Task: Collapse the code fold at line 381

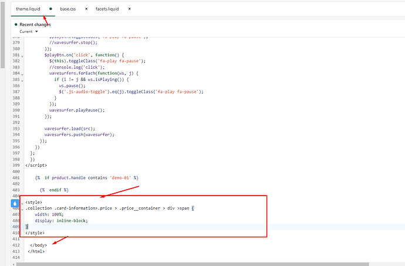Action: click(22, 55)
